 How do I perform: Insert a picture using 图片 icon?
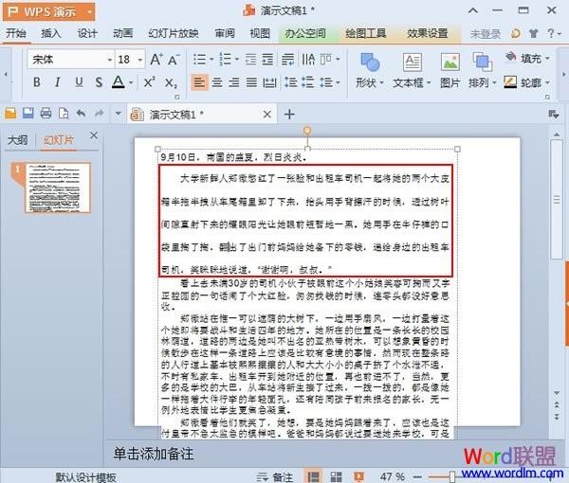(x=450, y=71)
